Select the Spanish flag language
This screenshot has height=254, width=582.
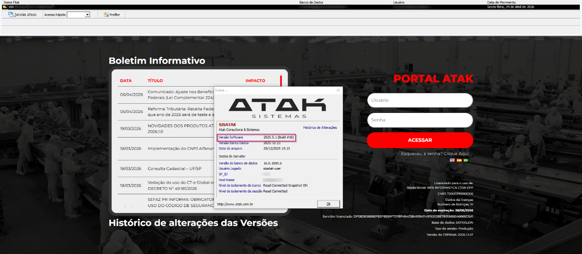(x=459, y=160)
